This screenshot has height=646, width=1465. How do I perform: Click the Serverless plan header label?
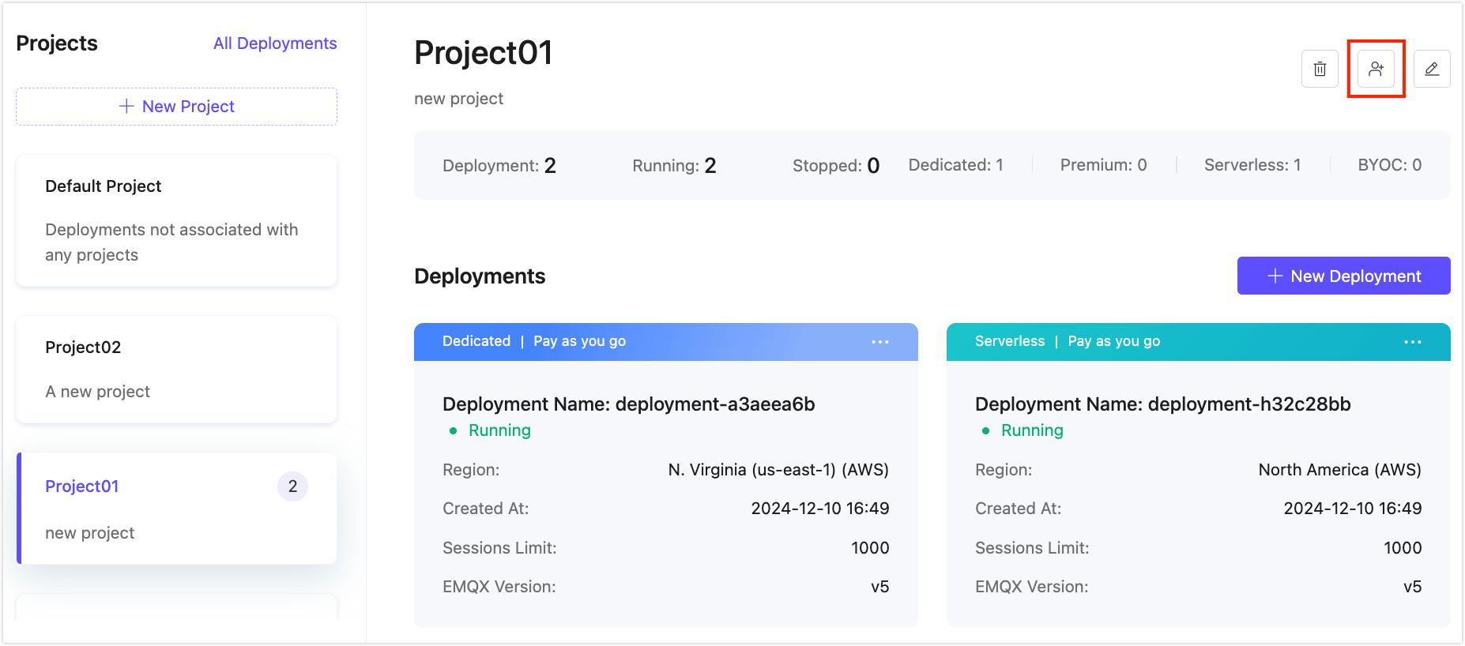[x=1009, y=341]
